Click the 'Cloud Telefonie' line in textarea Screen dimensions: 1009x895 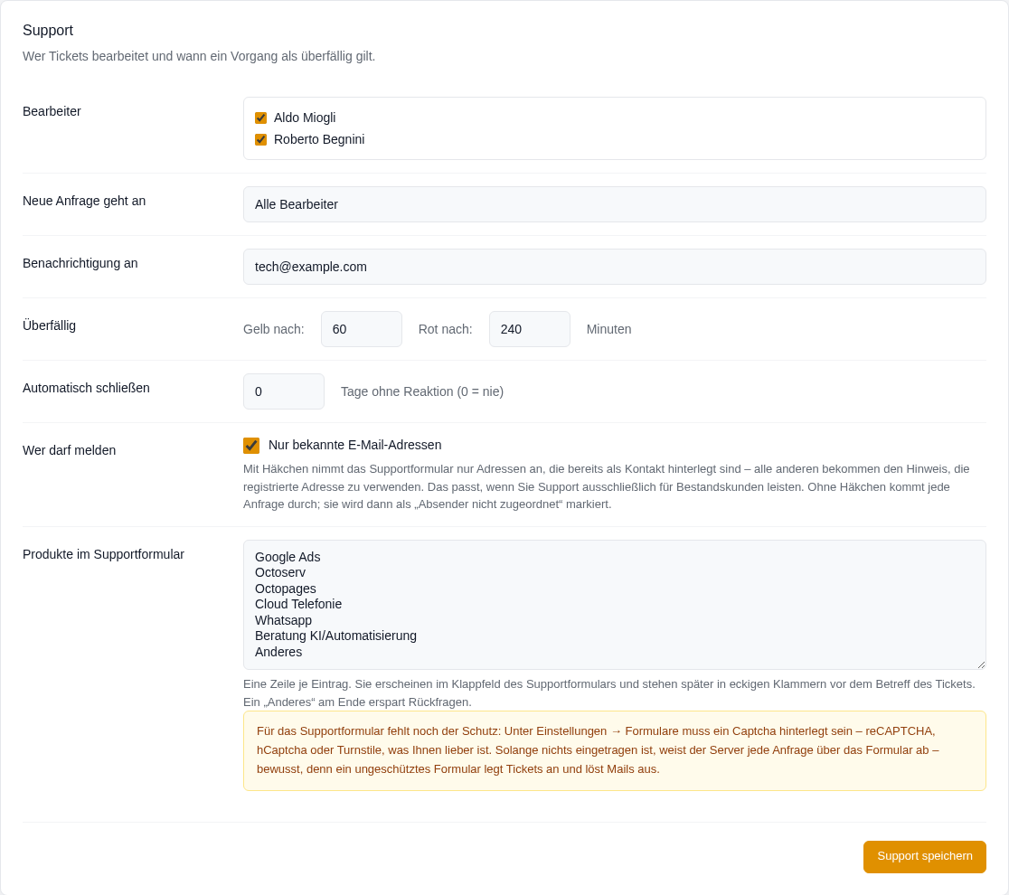(298, 604)
